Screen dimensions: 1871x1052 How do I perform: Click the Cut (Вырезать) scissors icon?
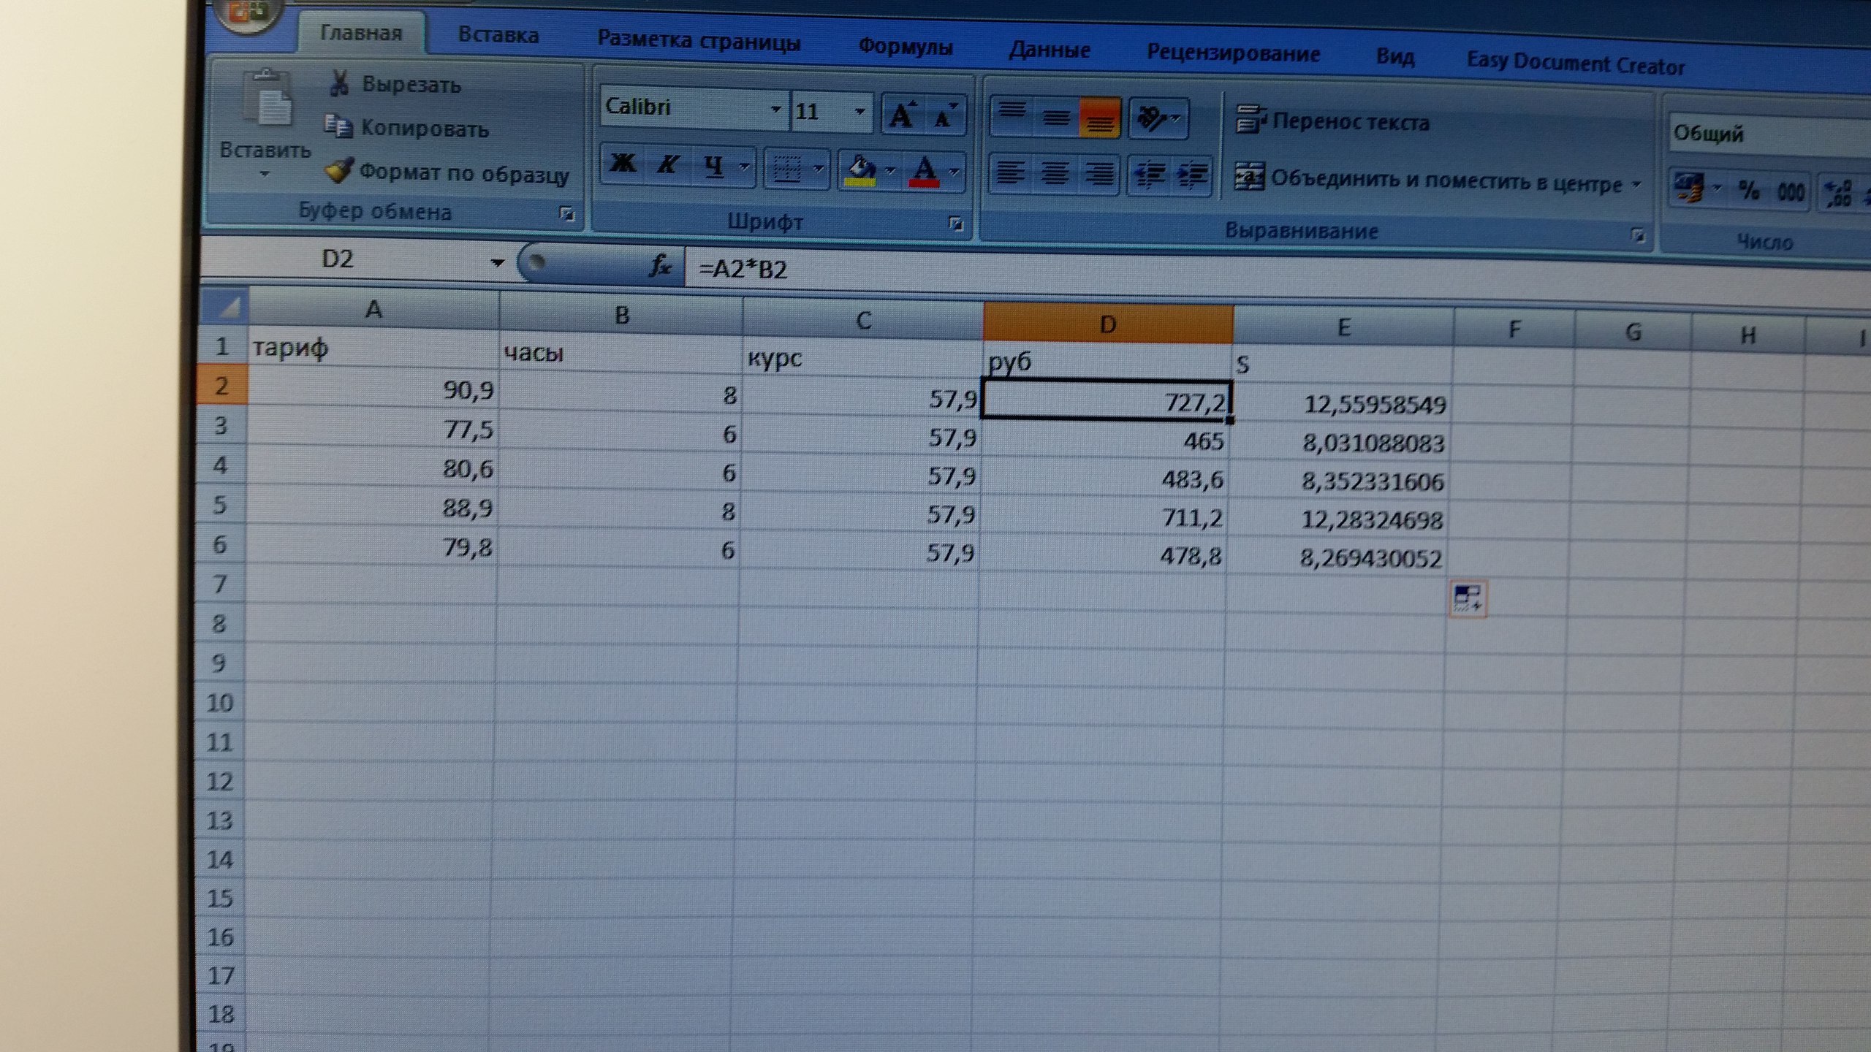pyautogui.click(x=338, y=83)
